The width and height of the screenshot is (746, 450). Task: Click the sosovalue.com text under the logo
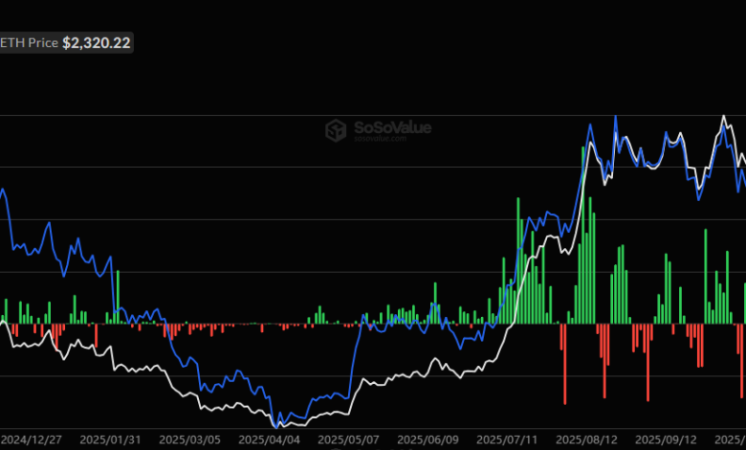(380, 138)
